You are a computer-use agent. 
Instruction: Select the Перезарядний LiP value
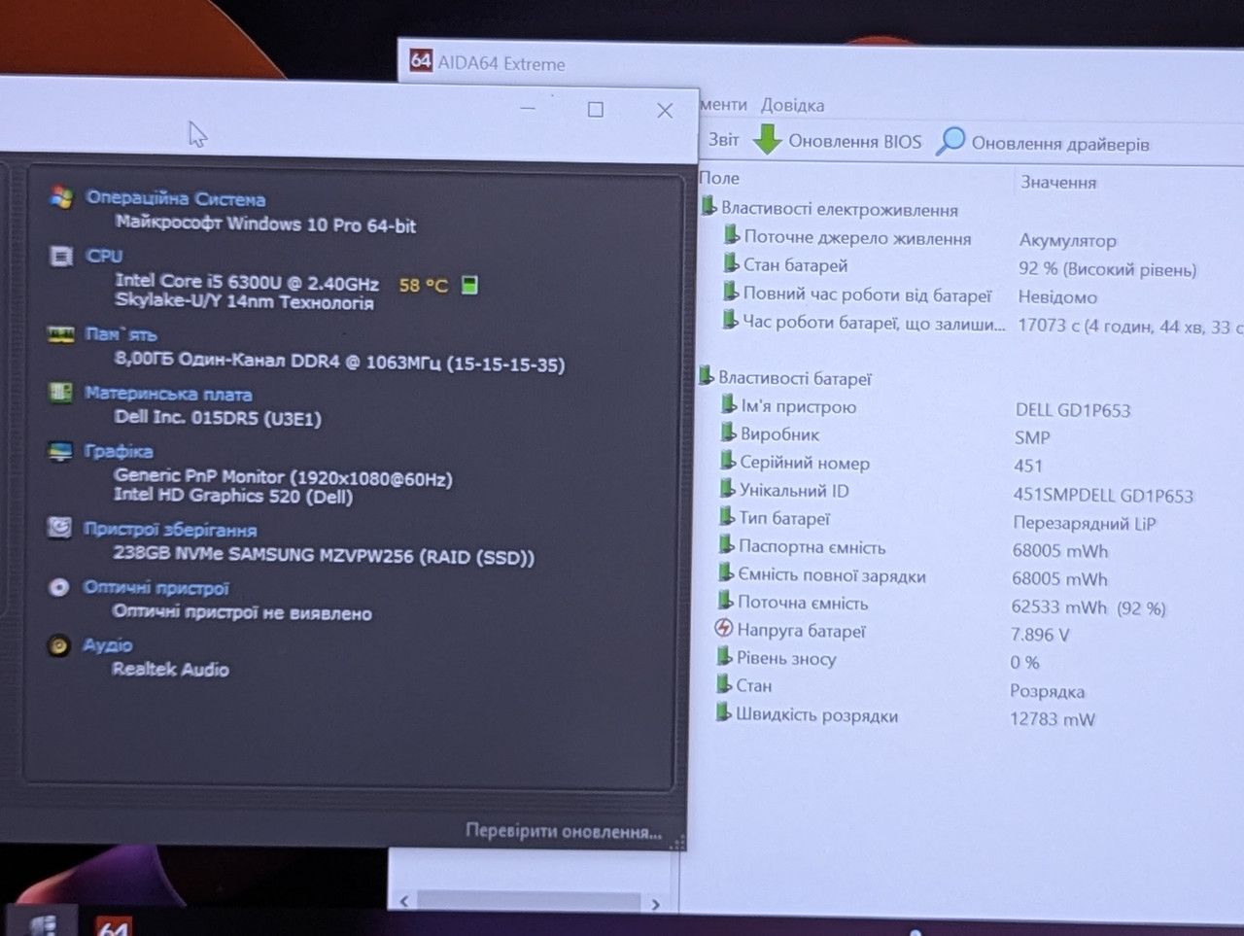click(1085, 523)
